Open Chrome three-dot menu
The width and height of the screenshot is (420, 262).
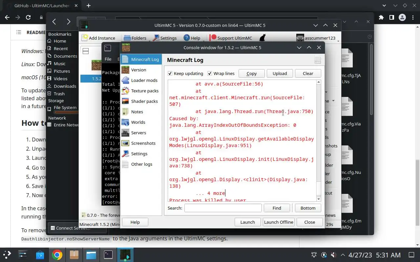[x=413, y=17]
